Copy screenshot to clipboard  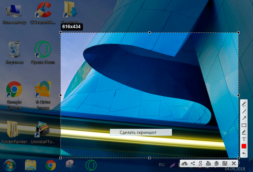(217, 163)
